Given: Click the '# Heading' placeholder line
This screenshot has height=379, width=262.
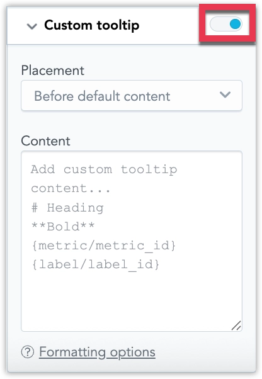Looking at the screenshot, I should coord(67,208).
